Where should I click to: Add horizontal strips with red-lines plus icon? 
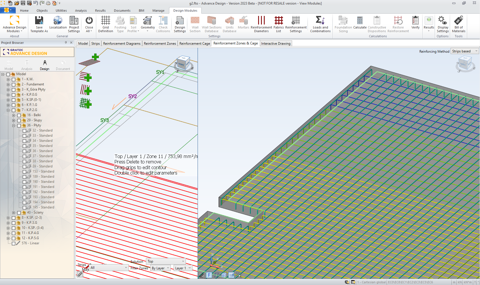pyautogui.click(x=85, y=77)
